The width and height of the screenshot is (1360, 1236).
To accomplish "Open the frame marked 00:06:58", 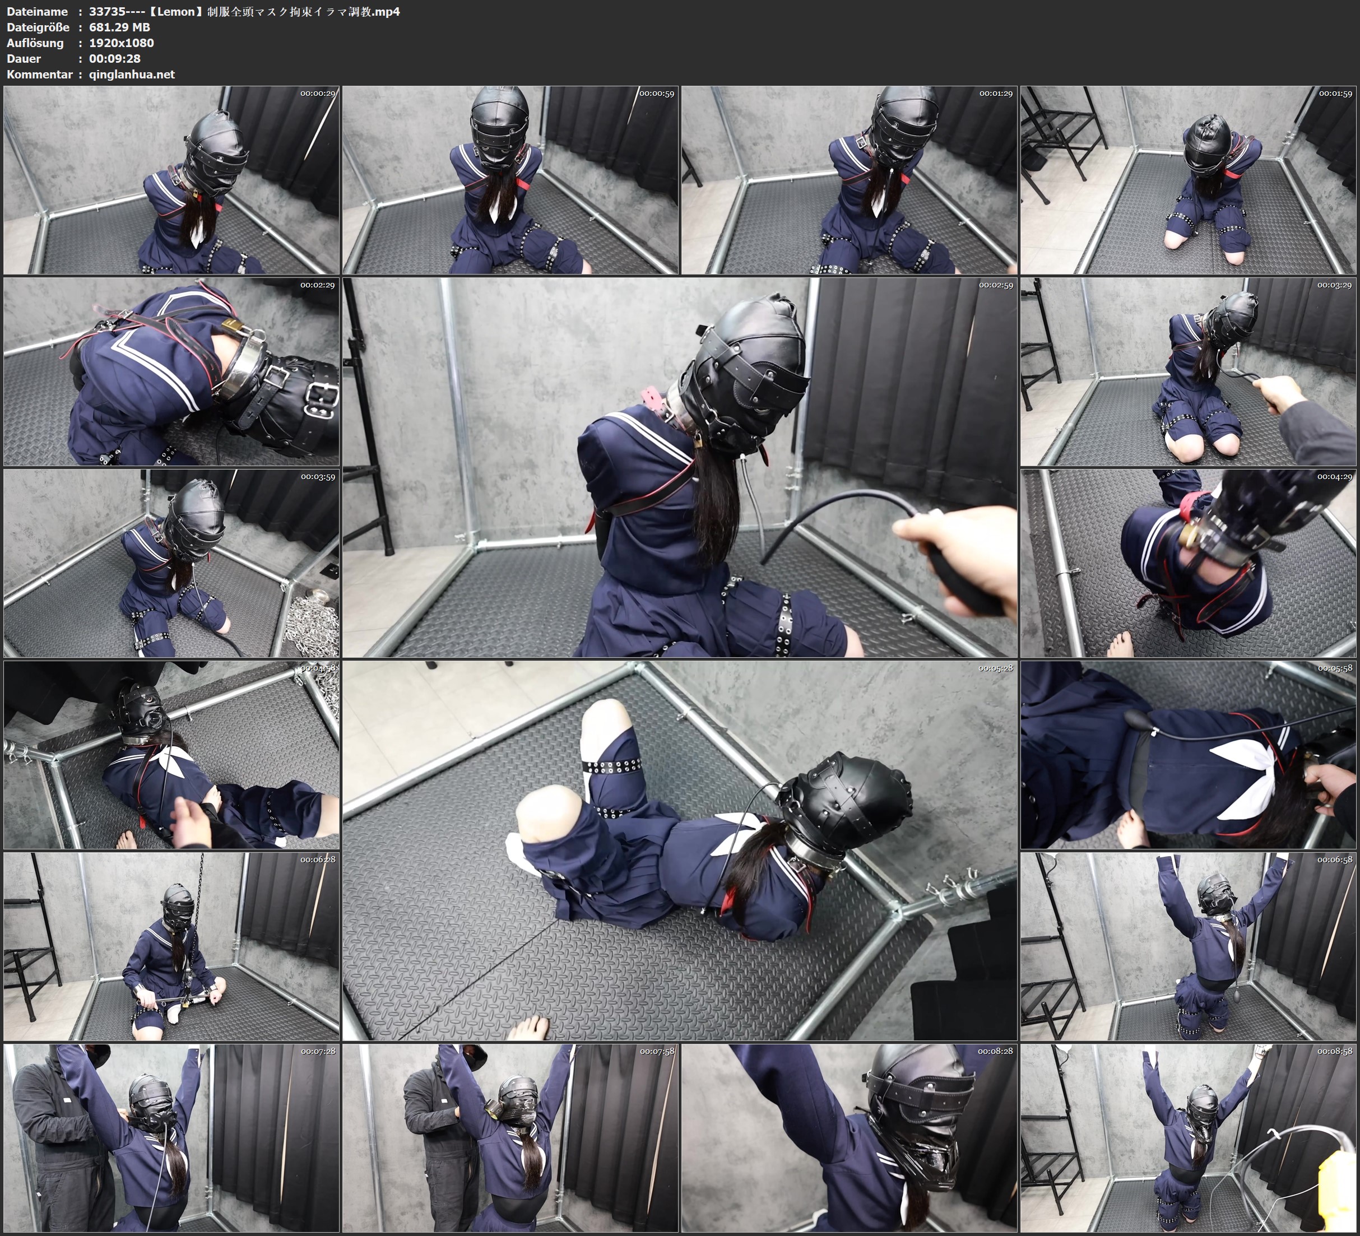I will (x=1189, y=946).
